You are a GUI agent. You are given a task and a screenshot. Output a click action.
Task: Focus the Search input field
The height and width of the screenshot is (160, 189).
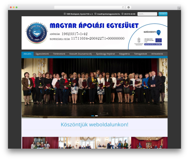point(147,14)
